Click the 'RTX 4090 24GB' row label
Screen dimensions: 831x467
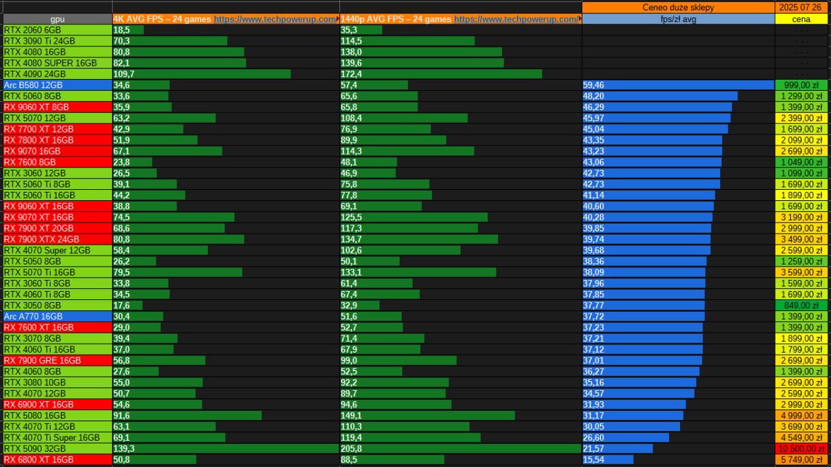tap(57, 74)
